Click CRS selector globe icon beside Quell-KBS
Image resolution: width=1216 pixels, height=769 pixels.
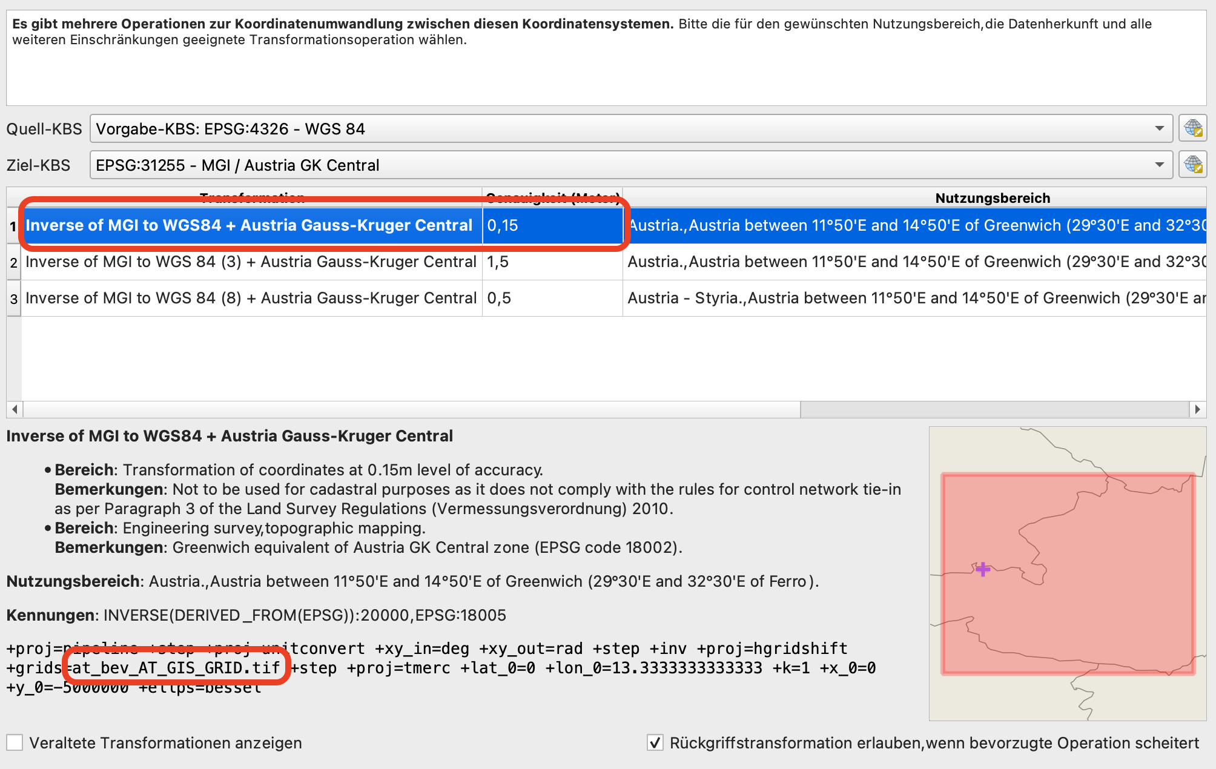coord(1192,128)
